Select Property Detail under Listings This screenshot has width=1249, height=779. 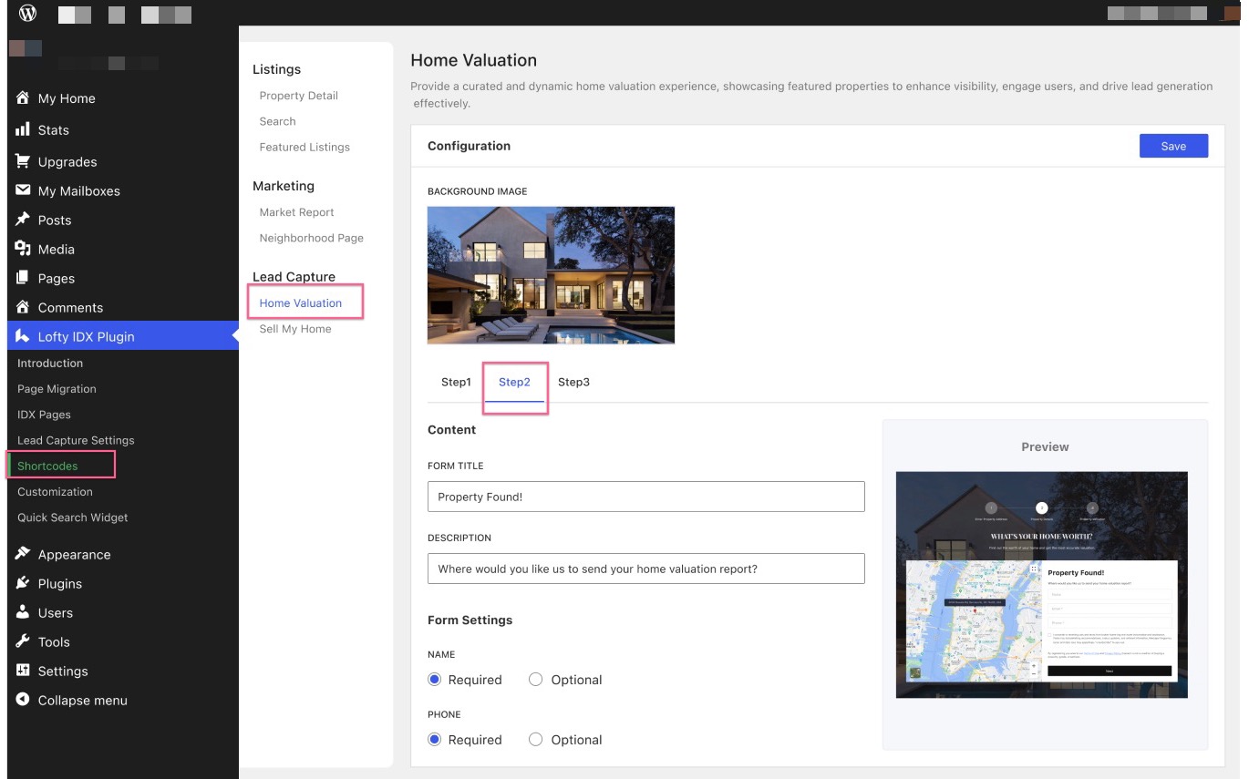click(x=298, y=96)
